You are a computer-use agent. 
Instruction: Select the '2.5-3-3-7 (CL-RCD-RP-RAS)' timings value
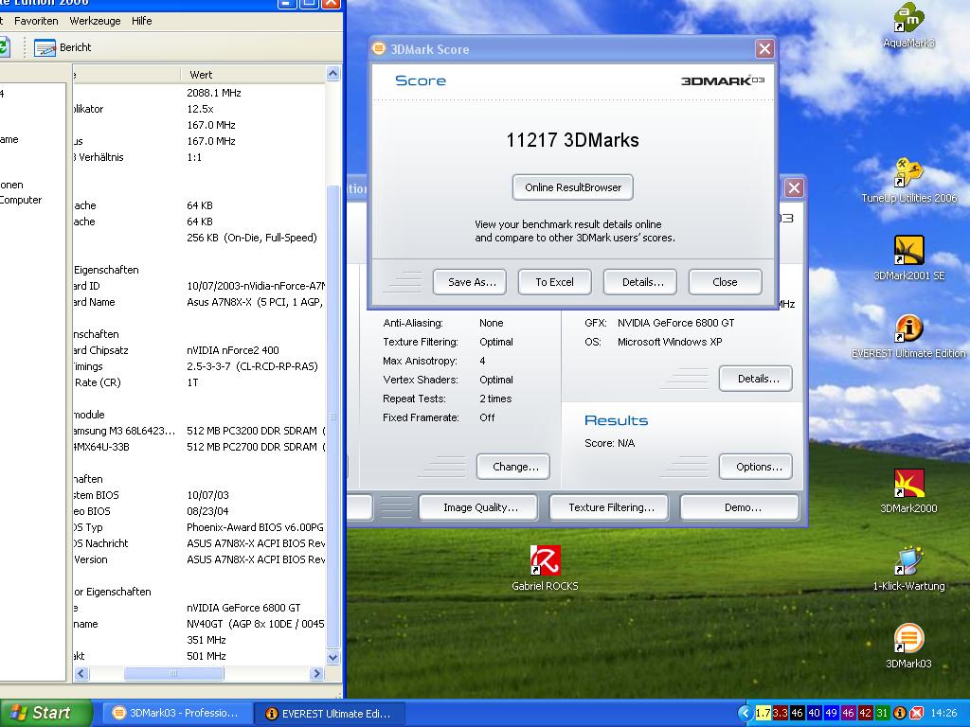(252, 366)
